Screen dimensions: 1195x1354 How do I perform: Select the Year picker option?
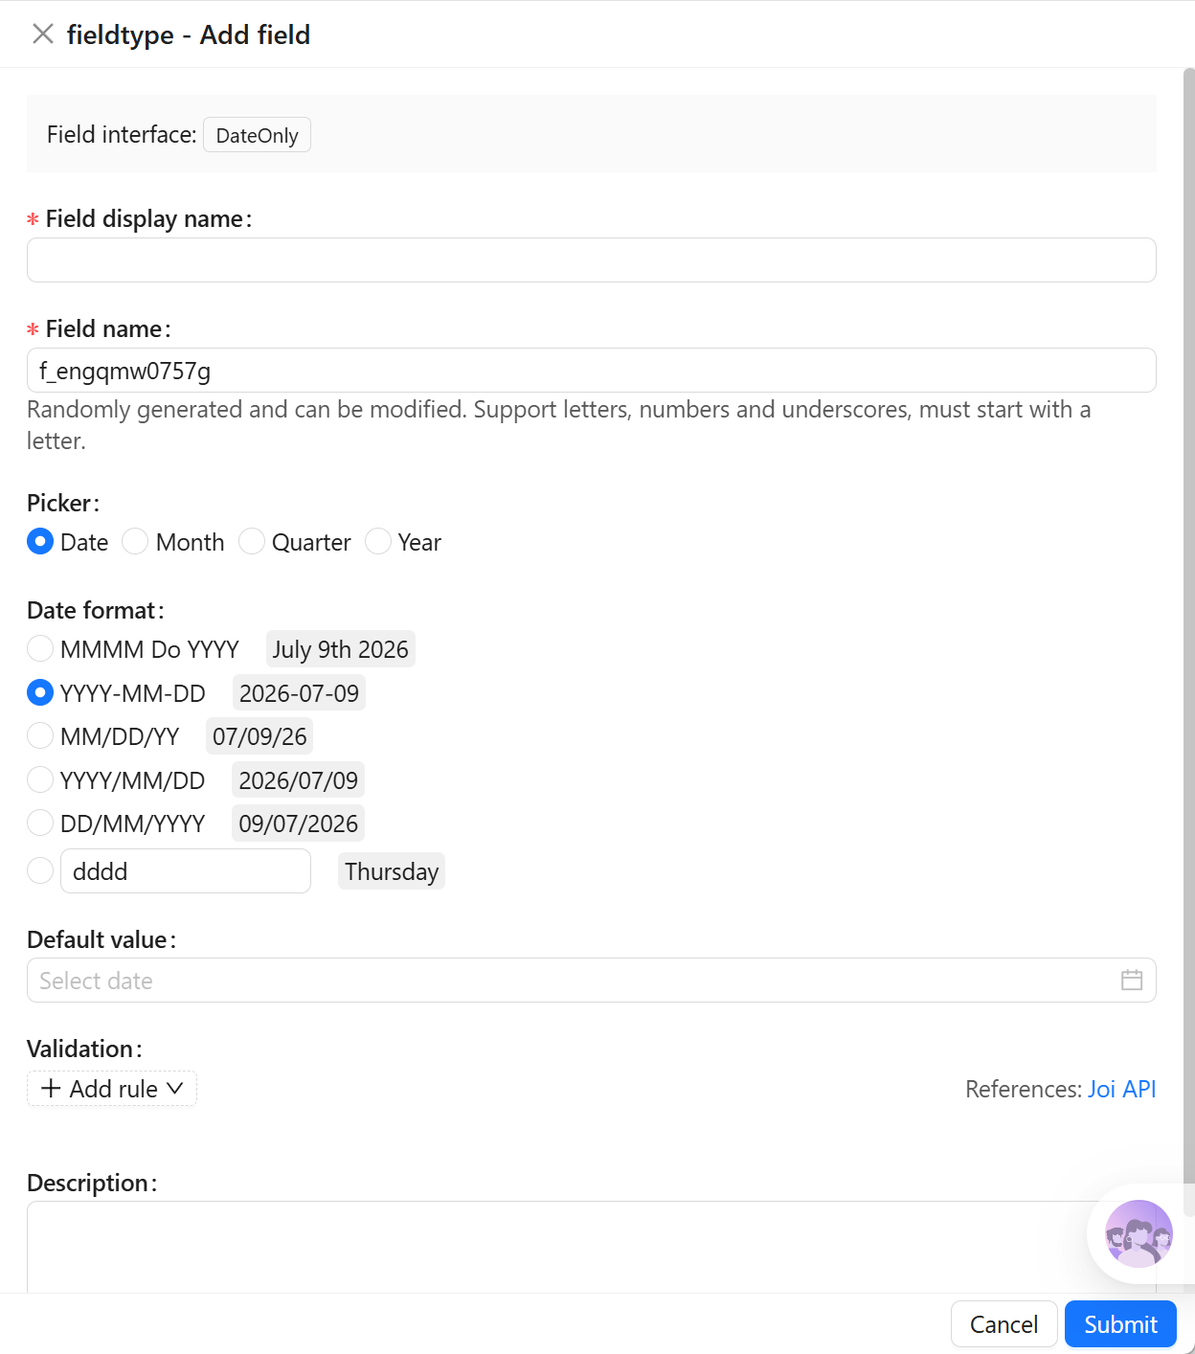(x=377, y=542)
